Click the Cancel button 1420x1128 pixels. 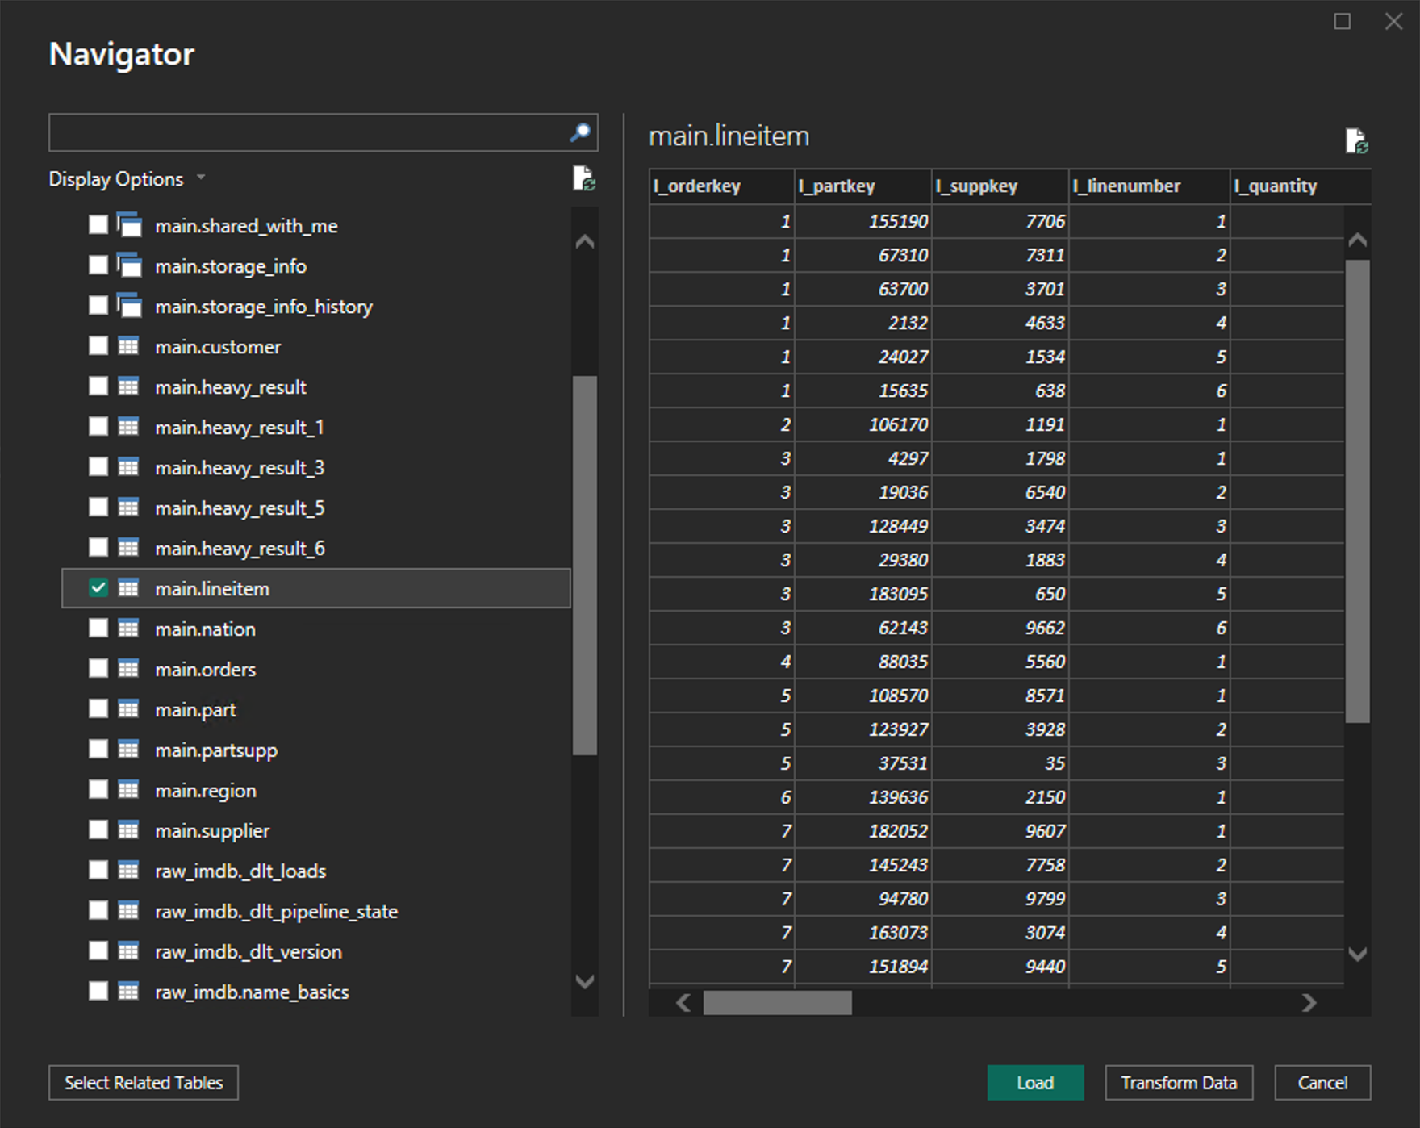pos(1322,1083)
